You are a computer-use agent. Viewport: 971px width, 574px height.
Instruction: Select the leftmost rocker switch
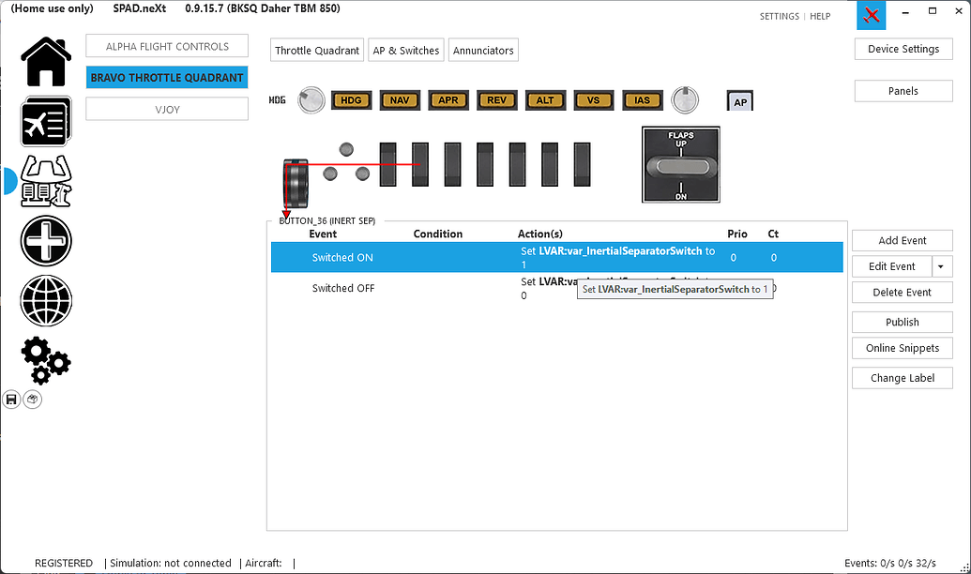(x=387, y=165)
